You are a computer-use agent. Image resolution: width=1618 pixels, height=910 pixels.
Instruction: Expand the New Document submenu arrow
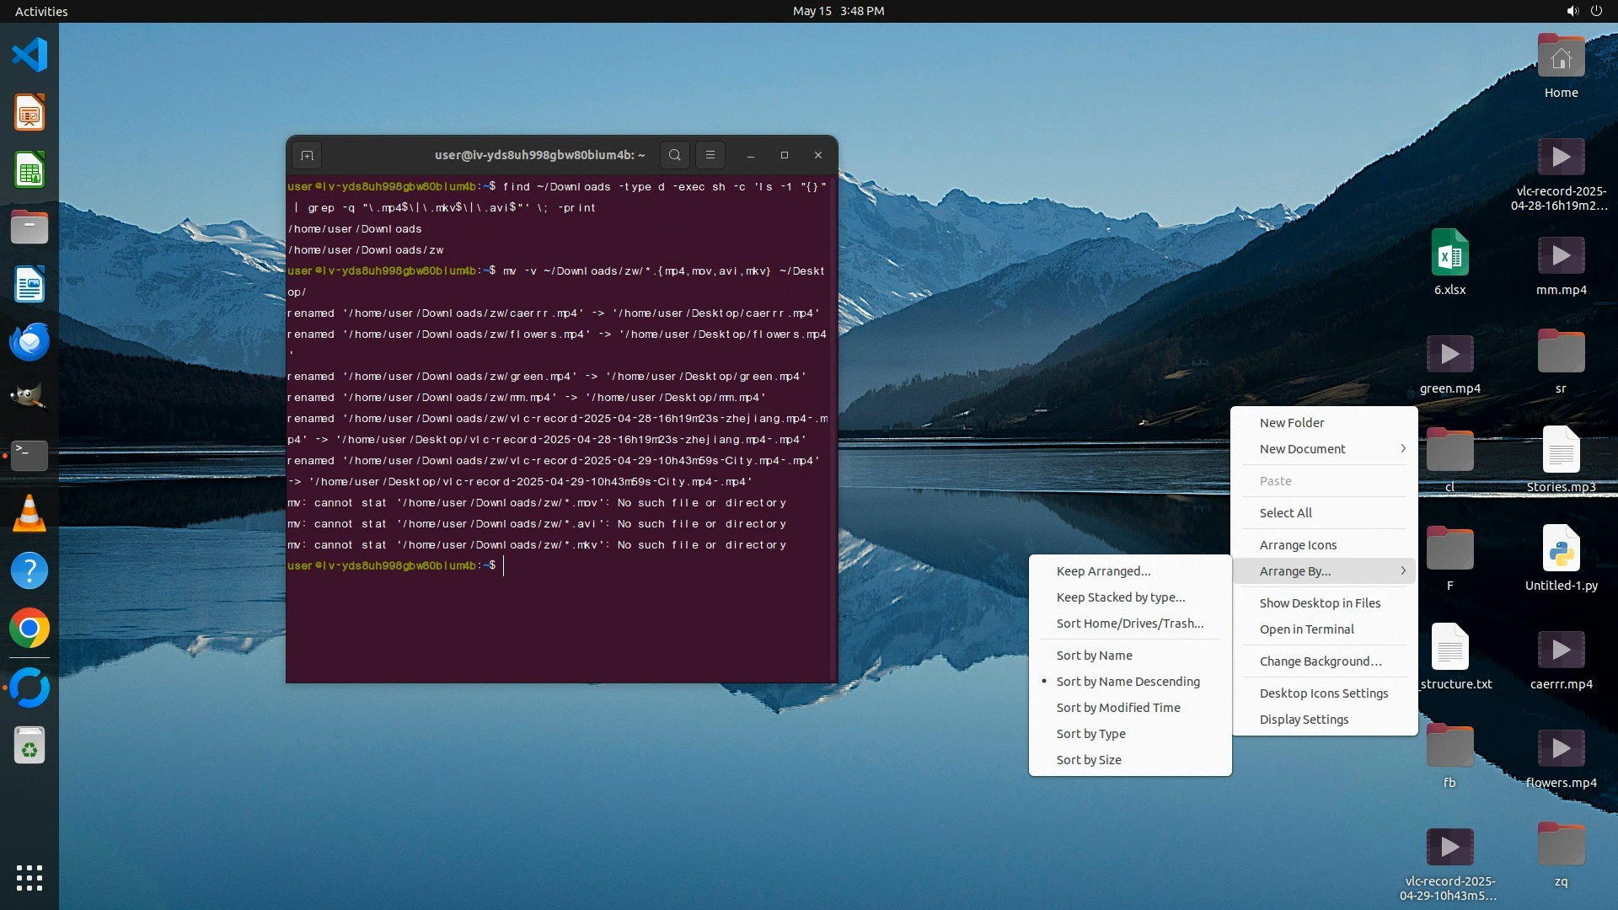tap(1402, 449)
